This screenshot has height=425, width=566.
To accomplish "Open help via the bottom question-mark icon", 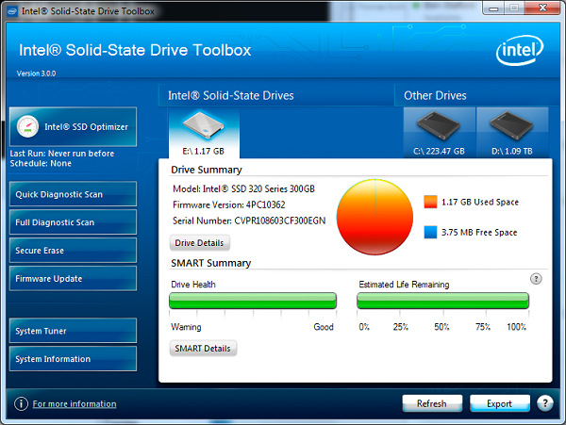I will click(545, 403).
